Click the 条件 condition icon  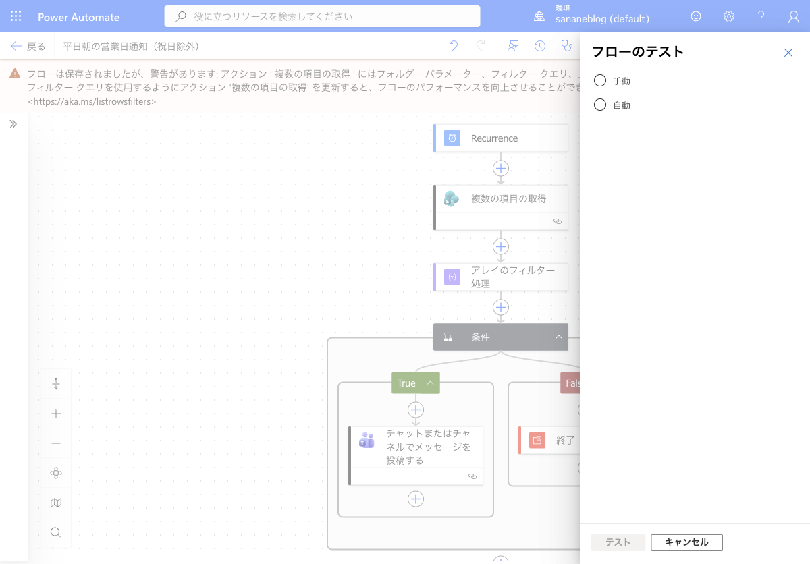point(448,337)
